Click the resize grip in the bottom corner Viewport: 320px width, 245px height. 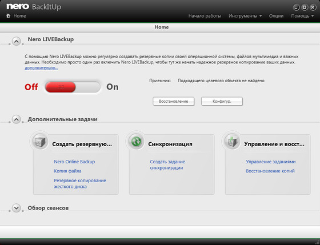tap(317, 242)
